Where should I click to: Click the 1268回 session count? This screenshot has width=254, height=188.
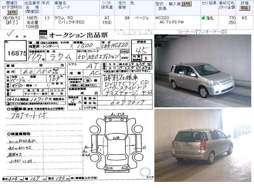pyautogui.click(x=32, y=26)
